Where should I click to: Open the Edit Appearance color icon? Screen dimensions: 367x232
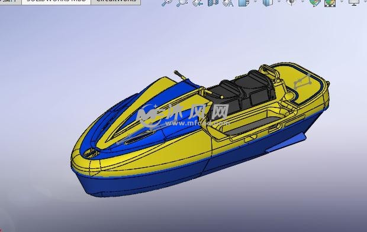pyautogui.click(x=315, y=2)
